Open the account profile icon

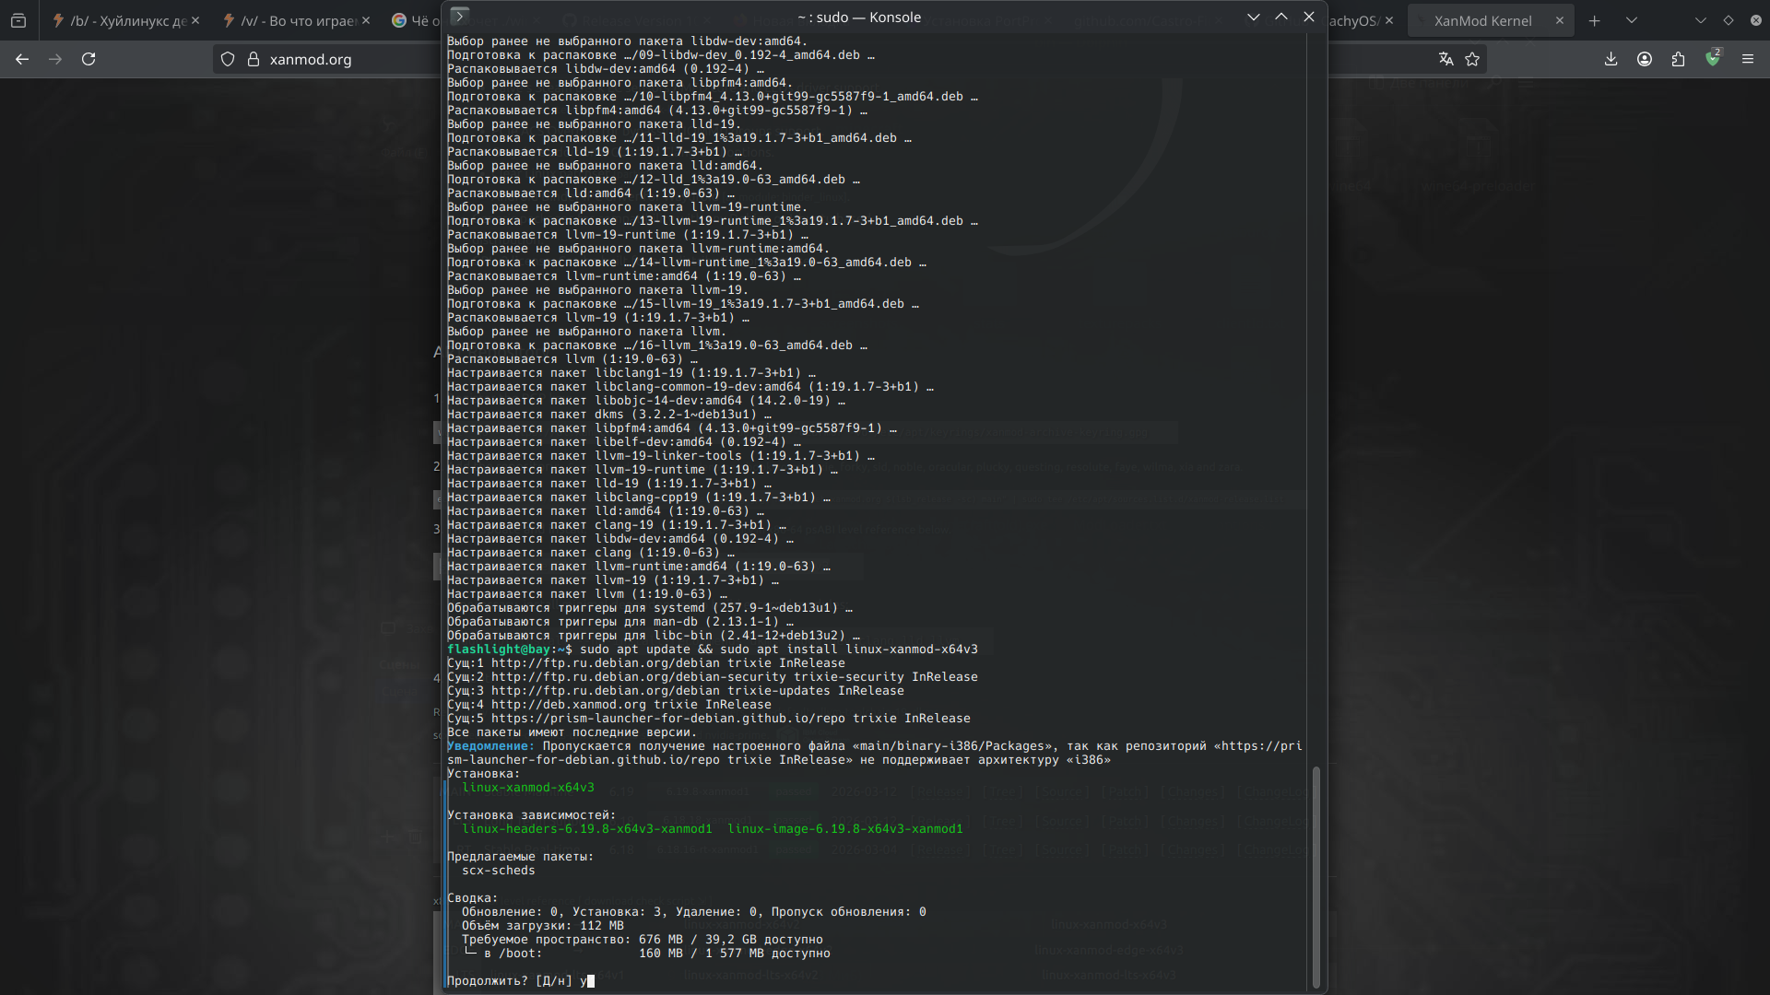click(1645, 59)
